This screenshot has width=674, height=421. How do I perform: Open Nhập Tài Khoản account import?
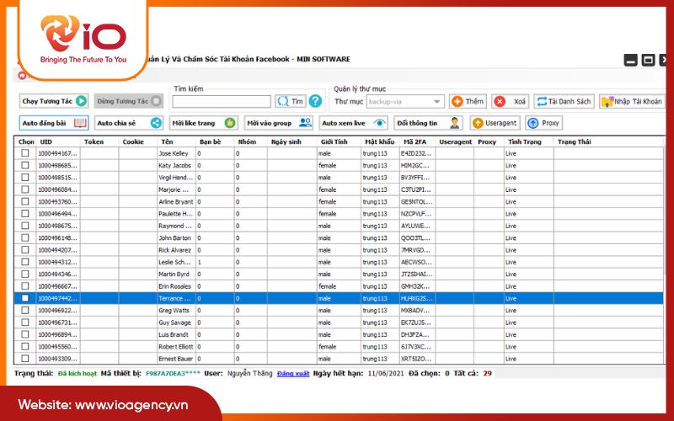click(x=630, y=101)
